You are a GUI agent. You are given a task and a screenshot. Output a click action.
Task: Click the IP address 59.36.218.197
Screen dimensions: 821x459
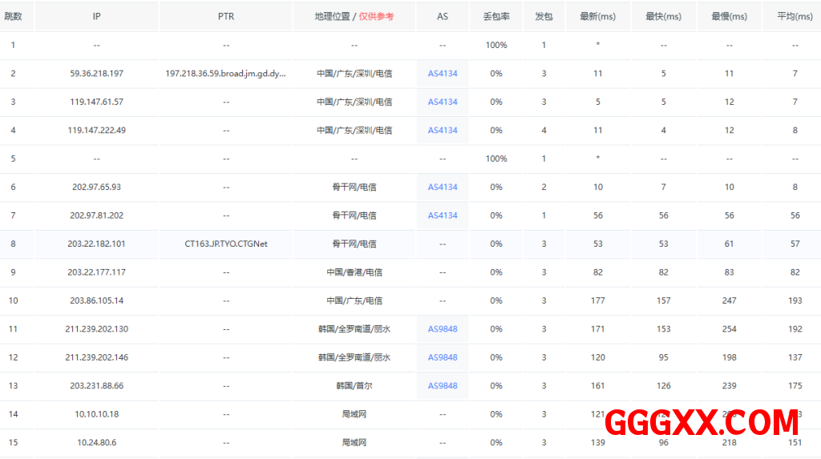pos(96,74)
